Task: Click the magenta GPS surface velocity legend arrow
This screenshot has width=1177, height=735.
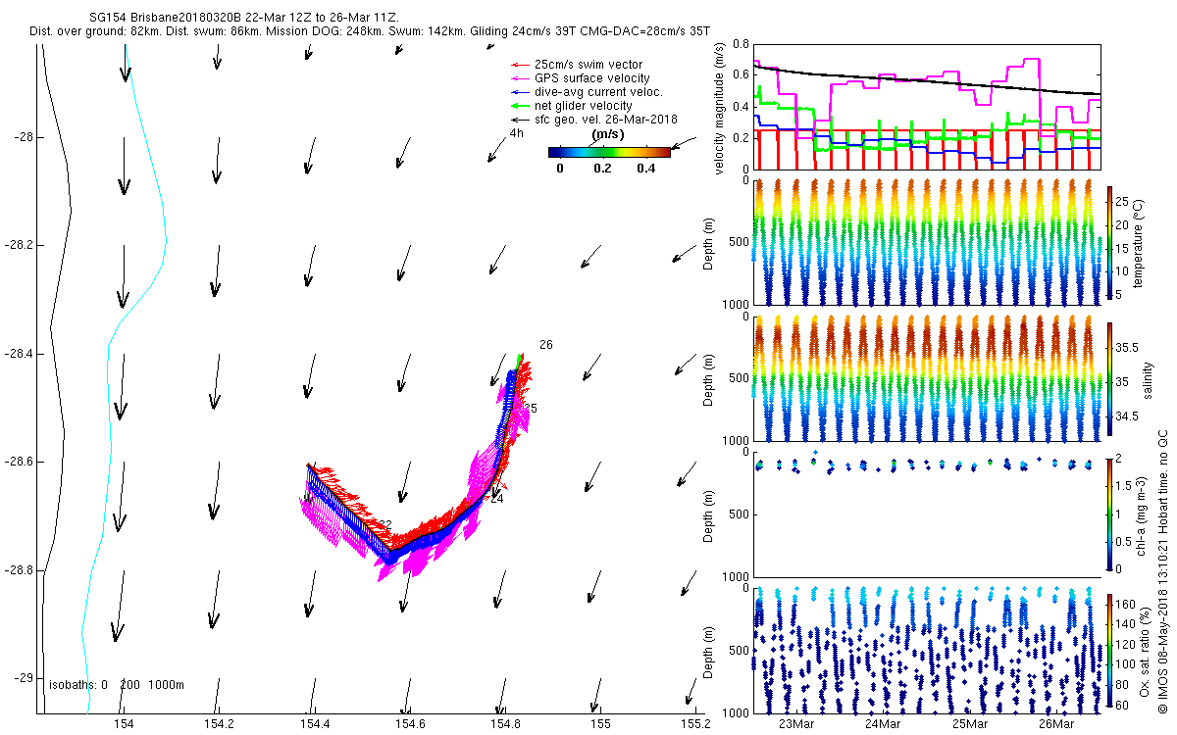Action: coord(521,78)
